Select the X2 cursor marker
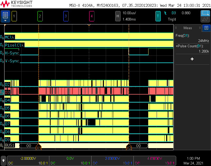 [x=129, y=147]
